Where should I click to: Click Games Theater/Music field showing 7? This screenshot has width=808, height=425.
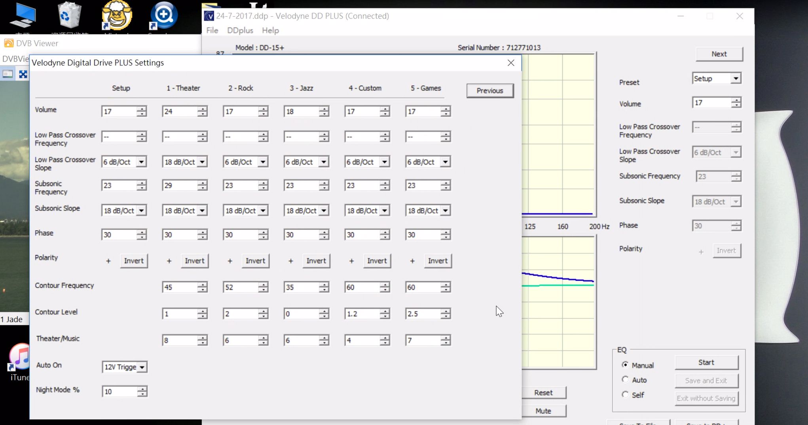423,340
